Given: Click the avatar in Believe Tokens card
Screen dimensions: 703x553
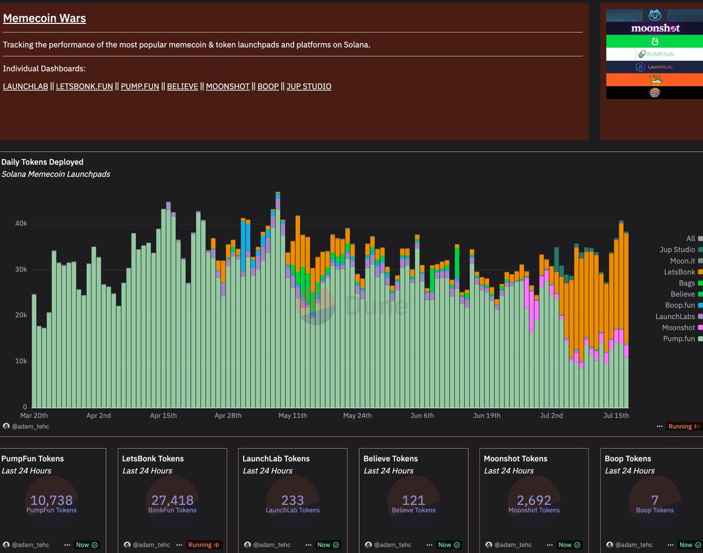Looking at the screenshot, I should click(x=368, y=545).
